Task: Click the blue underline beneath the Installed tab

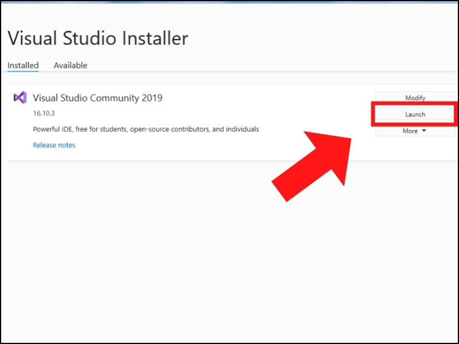Action: [23, 71]
